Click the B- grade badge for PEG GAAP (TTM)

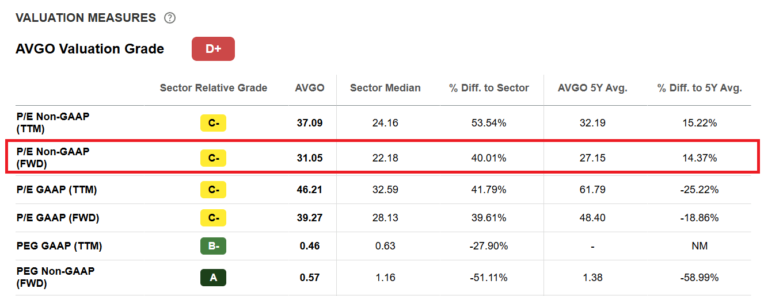tap(214, 246)
